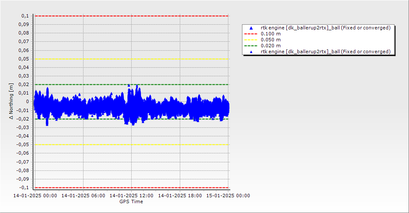This screenshot has height=213, width=409.
Task: Click the 'GPS Time' axis title
Action: (x=131, y=201)
